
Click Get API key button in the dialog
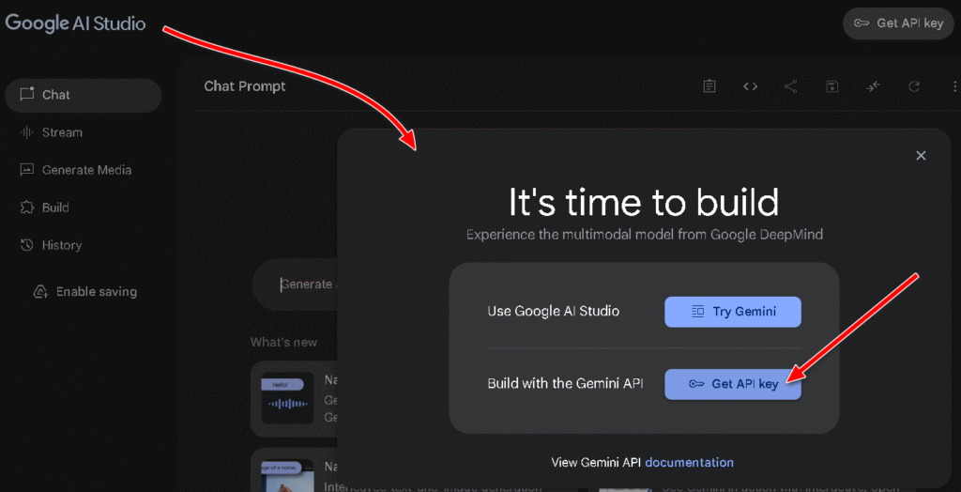pos(733,384)
